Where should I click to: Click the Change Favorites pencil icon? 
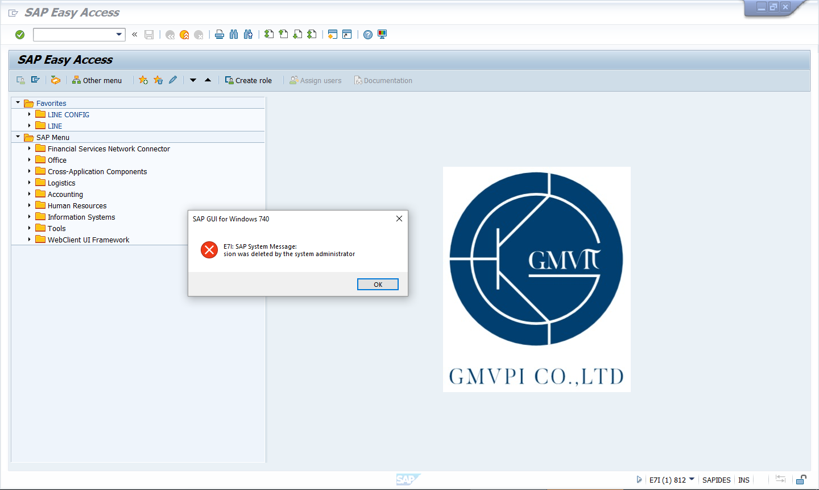point(173,80)
